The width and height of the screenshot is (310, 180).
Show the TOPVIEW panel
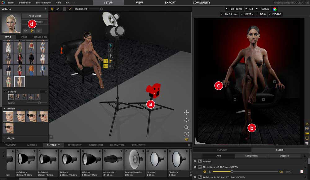tap(222, 150)
